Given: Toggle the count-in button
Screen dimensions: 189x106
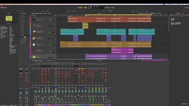Looking at the screenshot, I should 112,8.
